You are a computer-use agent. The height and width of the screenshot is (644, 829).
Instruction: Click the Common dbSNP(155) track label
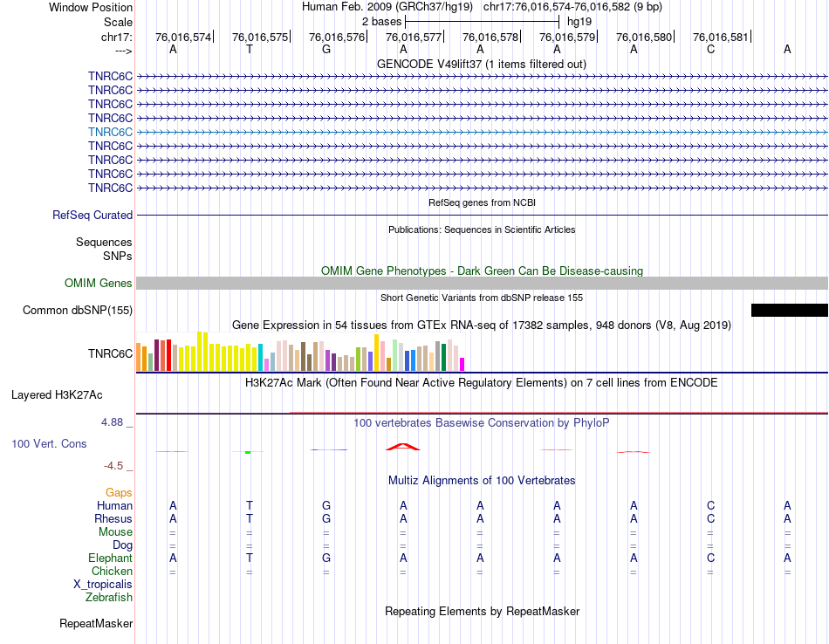[77, 310]
